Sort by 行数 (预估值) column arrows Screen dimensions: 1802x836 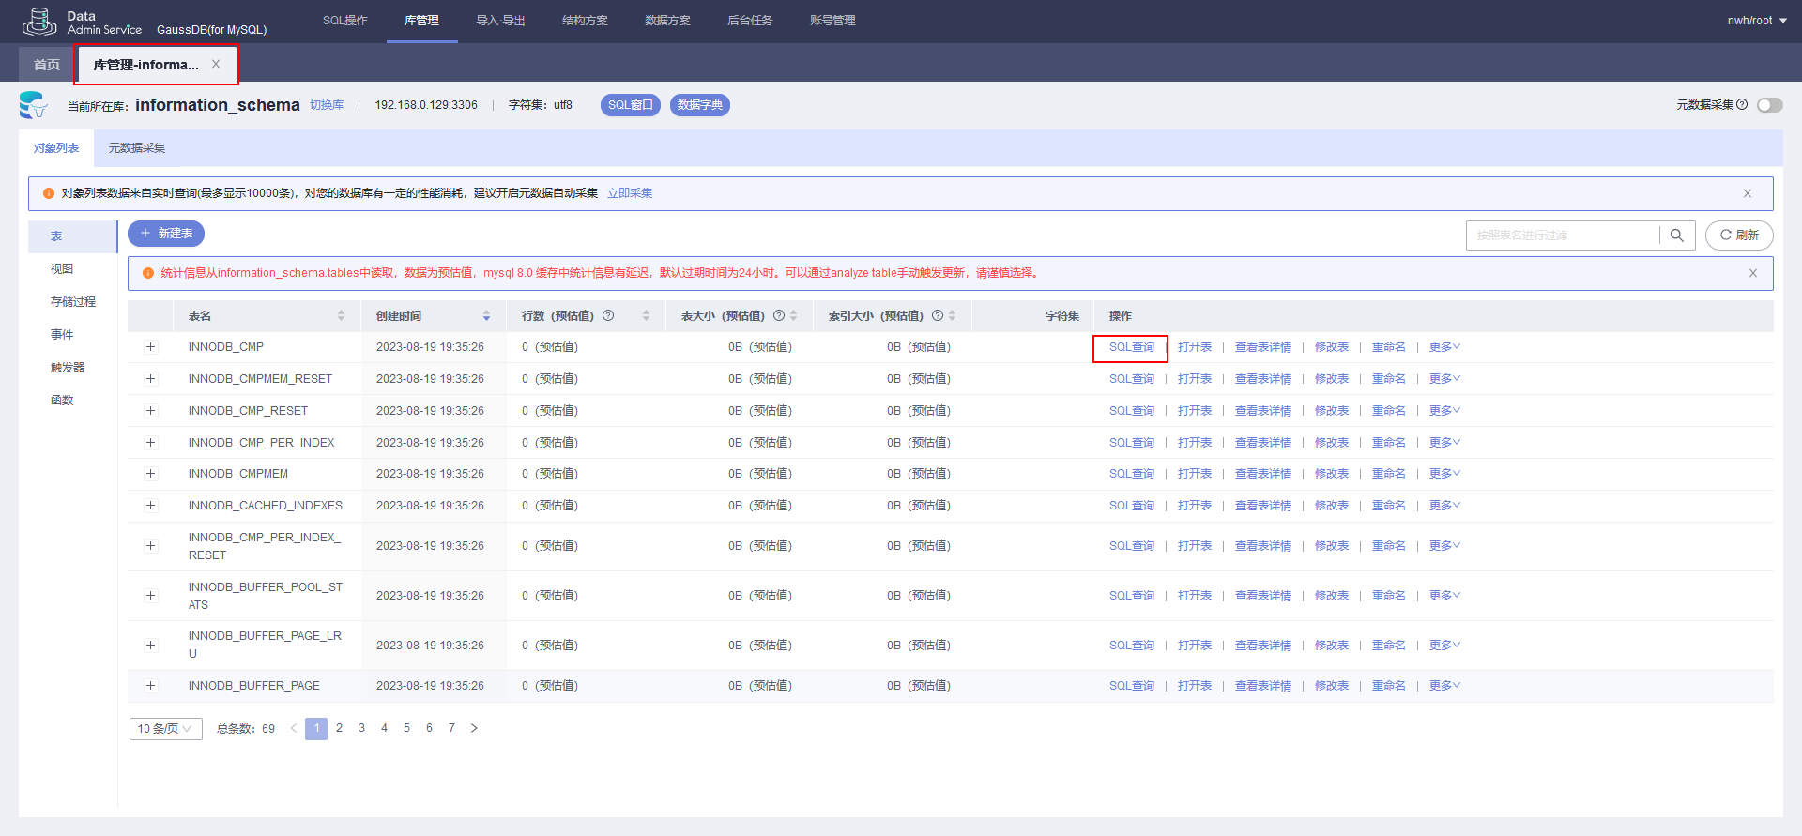[x=646, y=316]
